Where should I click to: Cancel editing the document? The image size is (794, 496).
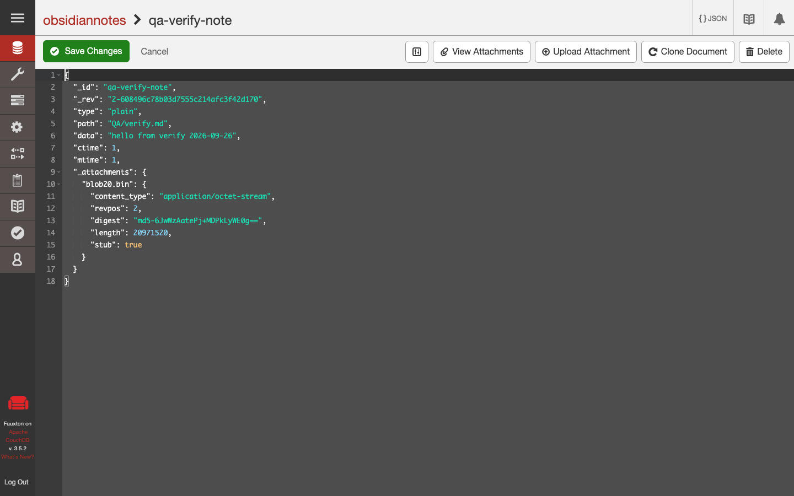click(x=154, y=51)
